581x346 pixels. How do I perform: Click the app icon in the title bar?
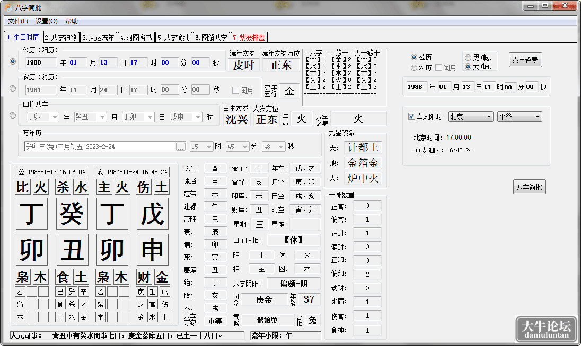tap(8, 7)
